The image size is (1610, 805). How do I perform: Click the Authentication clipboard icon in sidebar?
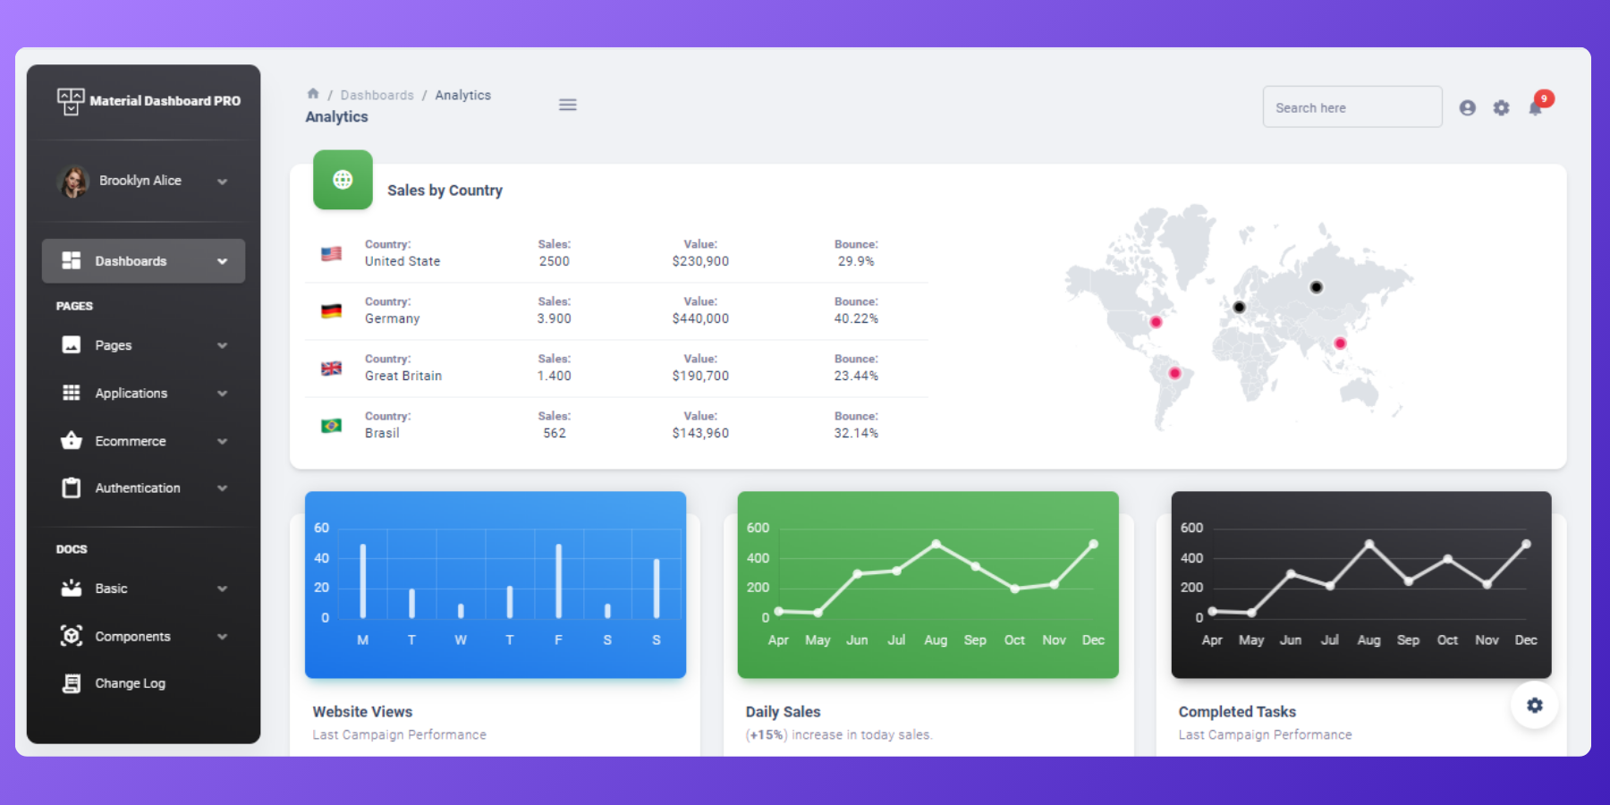[x=72, y=487]
